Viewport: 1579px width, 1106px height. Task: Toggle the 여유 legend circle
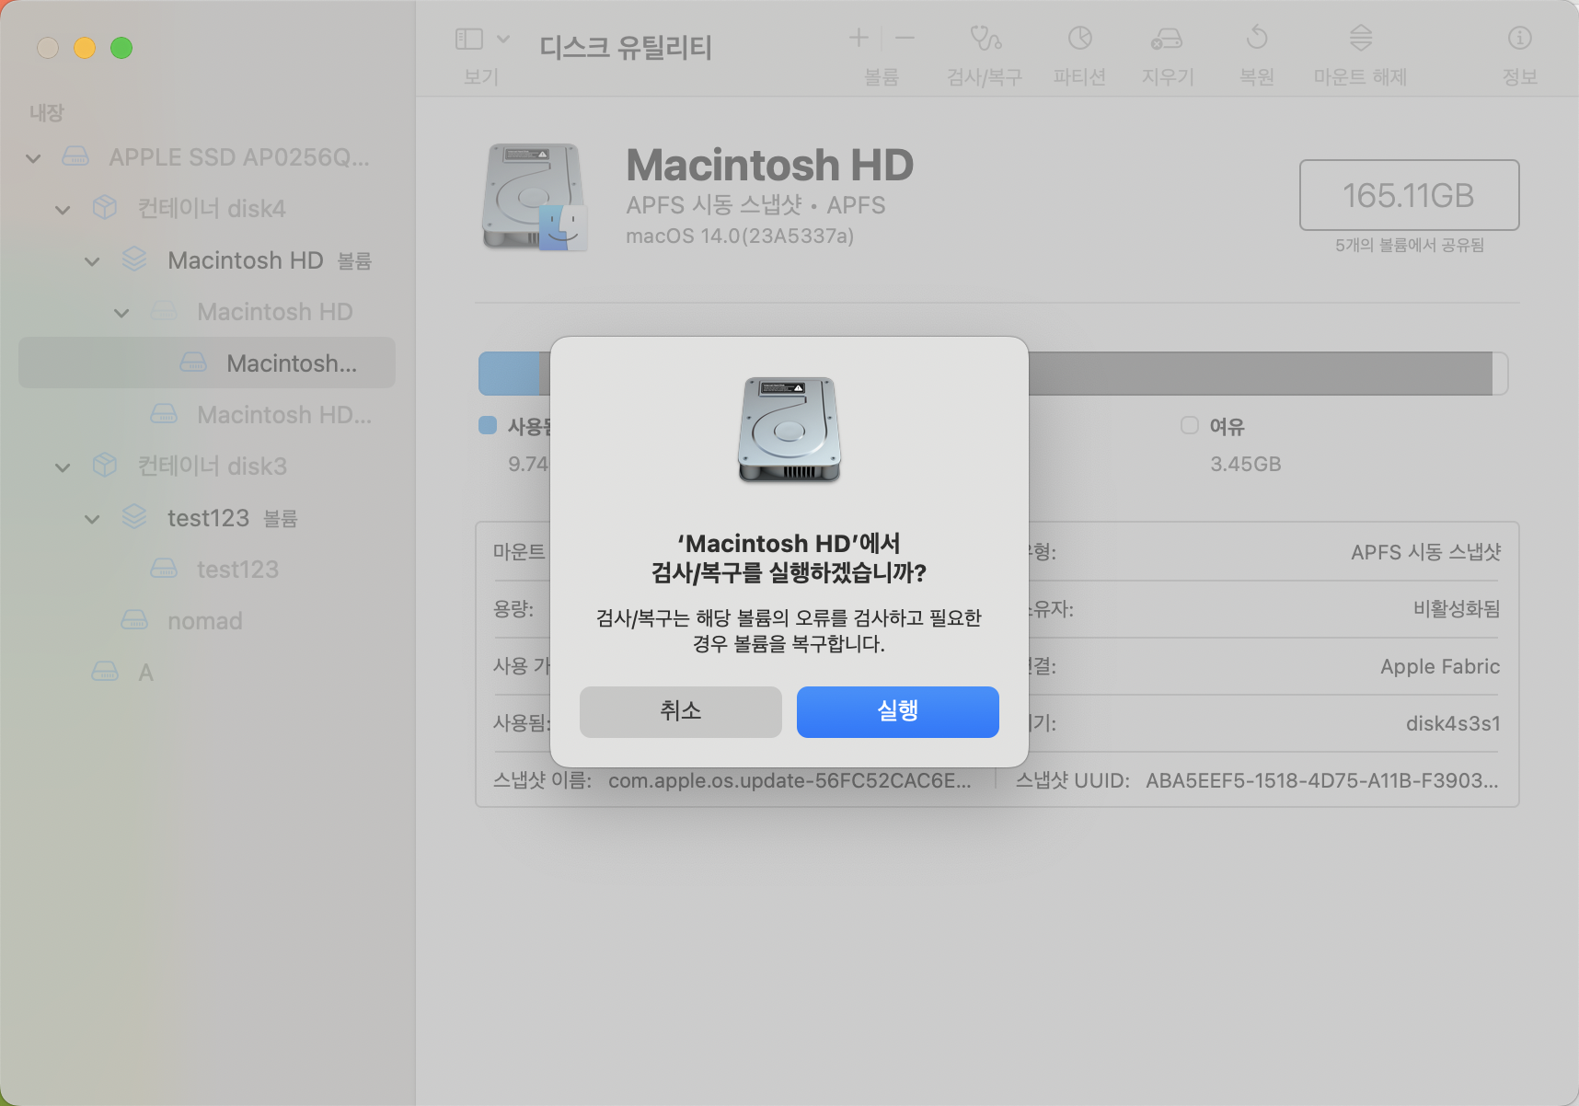pyautogui.click(x=1191, y=425)
